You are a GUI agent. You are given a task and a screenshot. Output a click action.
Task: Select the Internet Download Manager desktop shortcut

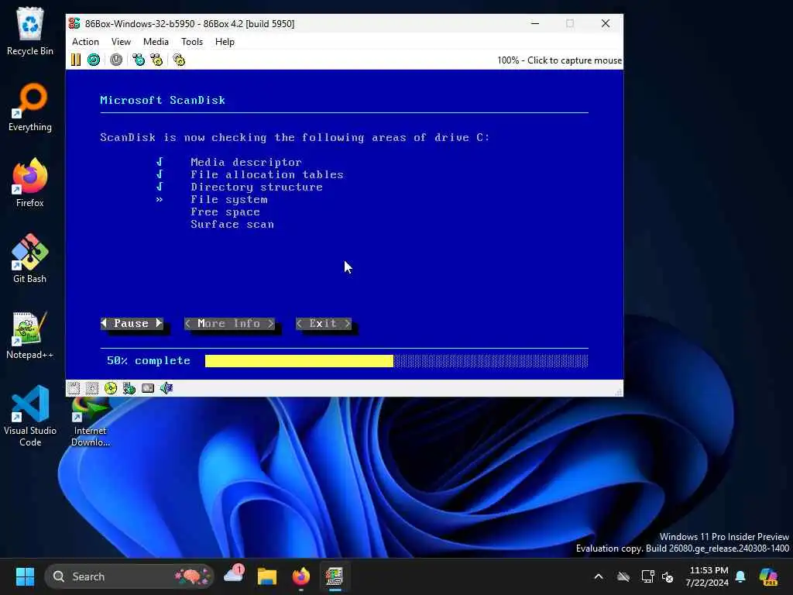(91, 422)
